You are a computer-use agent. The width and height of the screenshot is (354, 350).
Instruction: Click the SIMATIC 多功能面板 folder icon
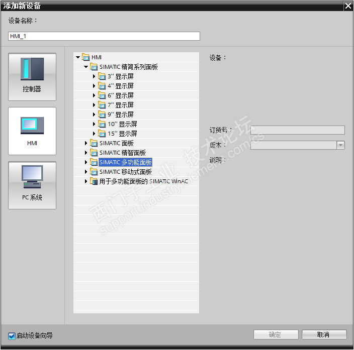pyautogui.click(x=94, y=162)
